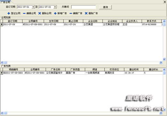The image size is (167, 116).
Task: Focus the 关键词 keyword input field
Action: 83,7
